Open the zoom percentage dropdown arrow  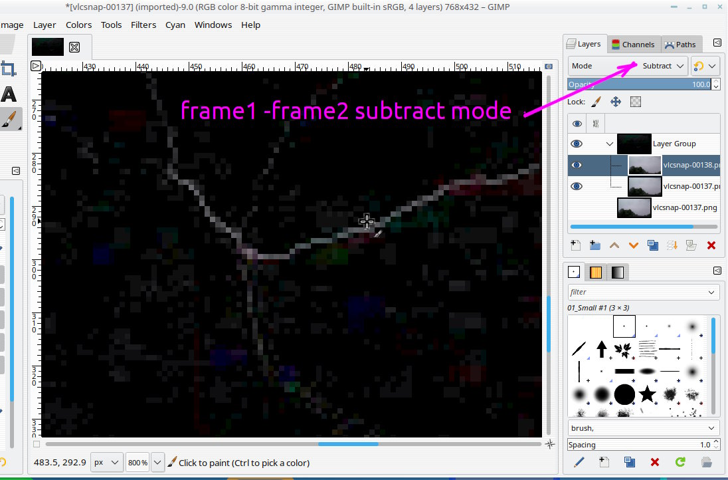(158, 463)
